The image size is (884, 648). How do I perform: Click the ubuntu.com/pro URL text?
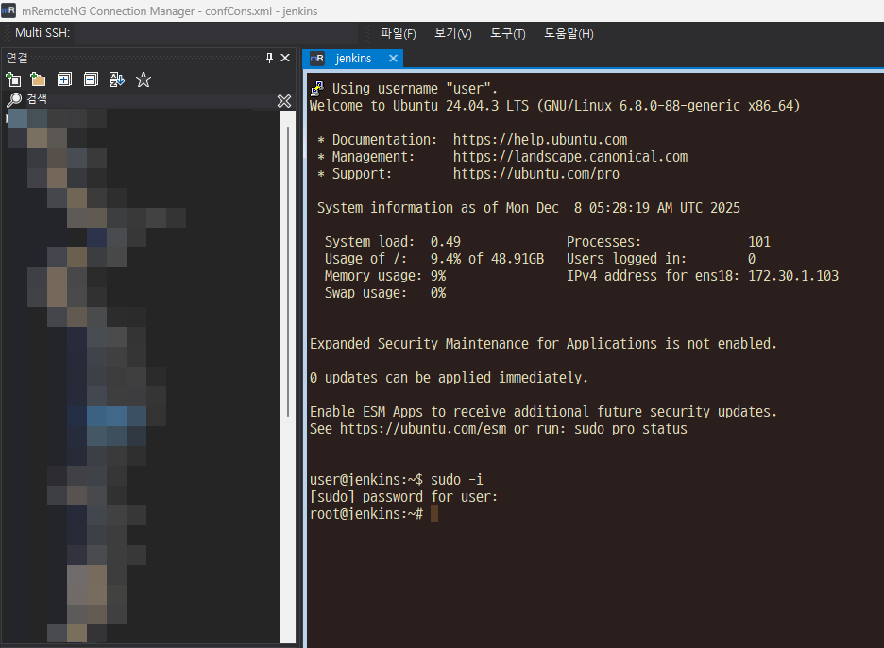(536, 173)
